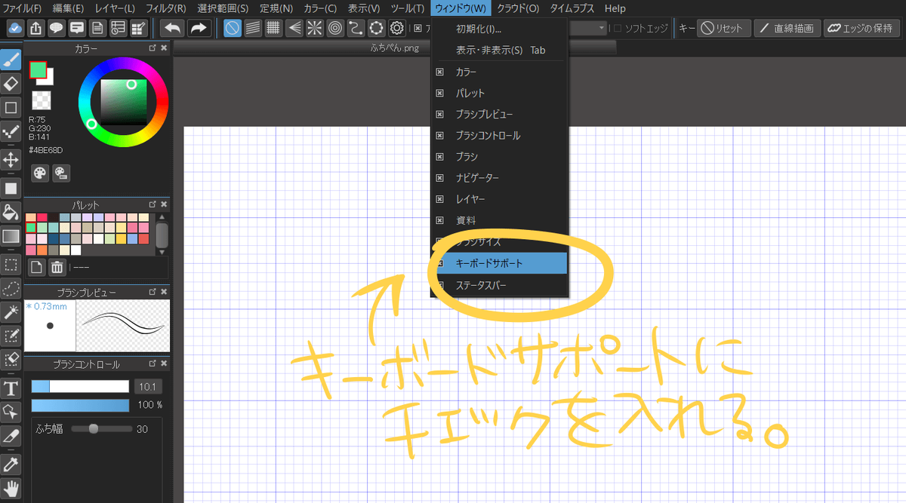Select the rectangular Selection tool
The height and width of the screenshot is (503, 906).
(x=11, y=265)
